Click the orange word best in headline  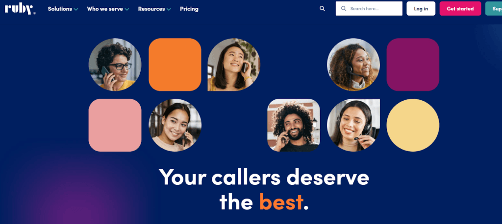coord(281,202)
